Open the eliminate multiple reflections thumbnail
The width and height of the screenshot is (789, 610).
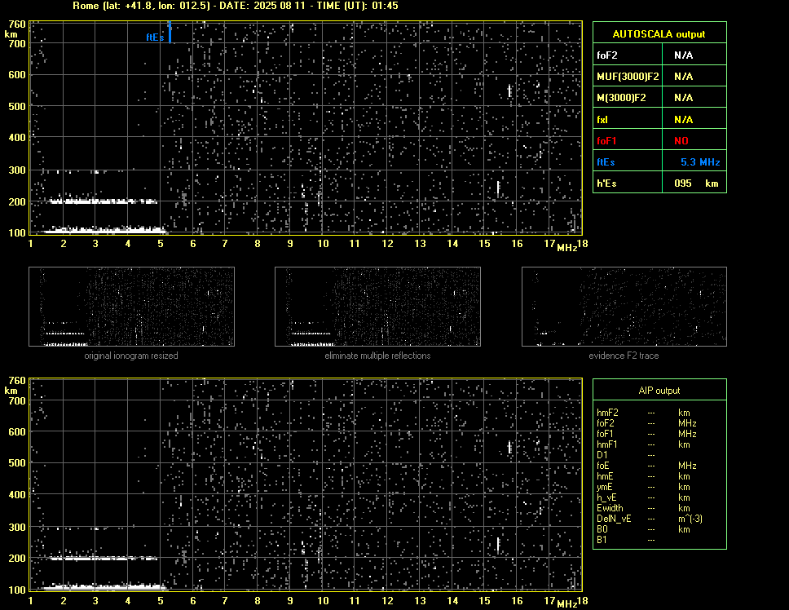click(377, 307)
